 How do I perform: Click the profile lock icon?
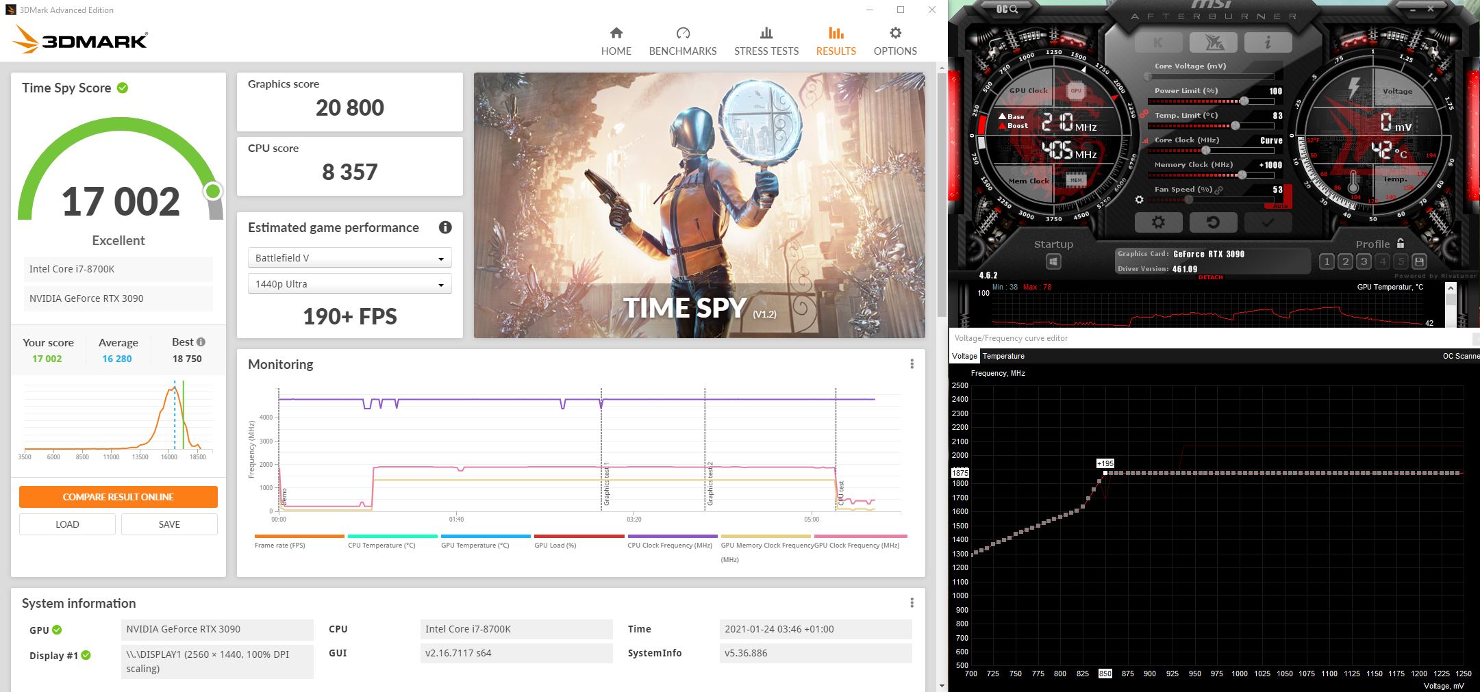pyautogui.click(x=1401, y=243)
